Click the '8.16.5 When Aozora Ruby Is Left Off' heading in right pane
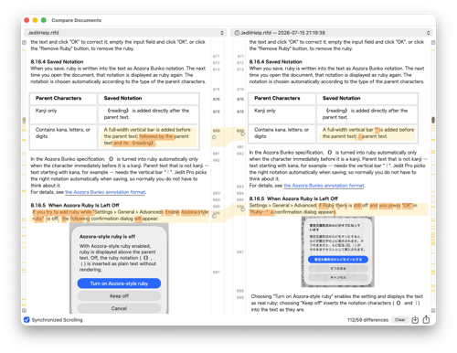 point(293,198)
